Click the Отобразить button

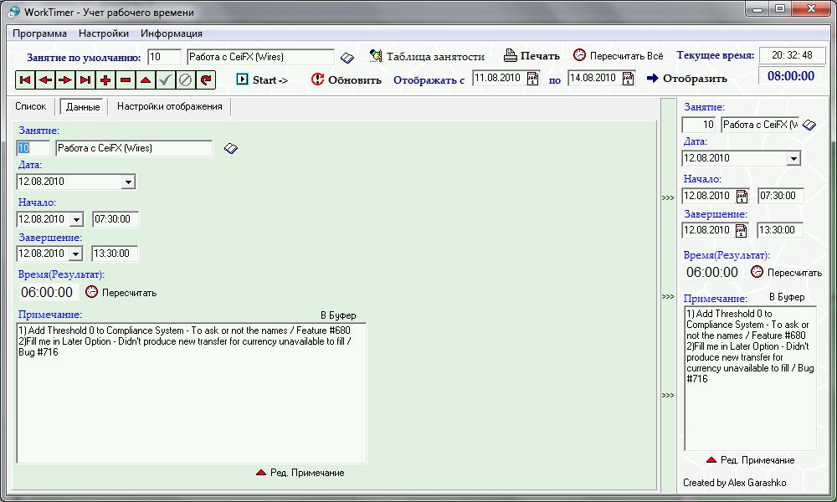point(686,79)
